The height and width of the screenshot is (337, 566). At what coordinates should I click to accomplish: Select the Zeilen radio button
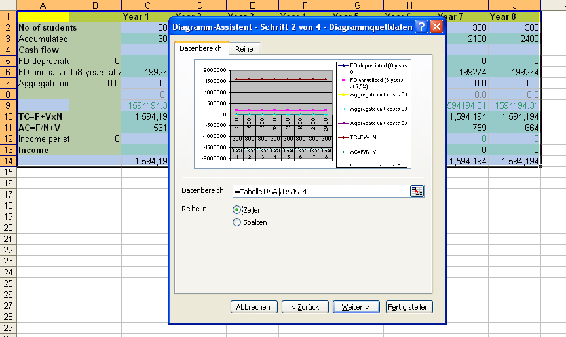click(x=236, y=210)
